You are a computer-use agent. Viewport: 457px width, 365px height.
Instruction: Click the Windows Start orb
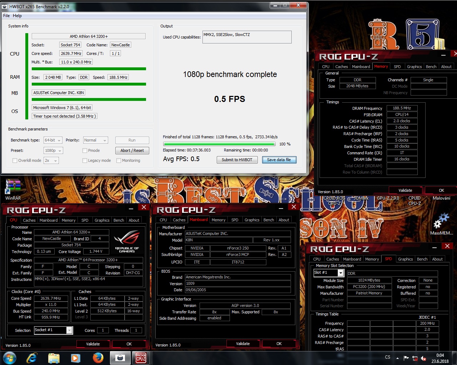point(9,358)
